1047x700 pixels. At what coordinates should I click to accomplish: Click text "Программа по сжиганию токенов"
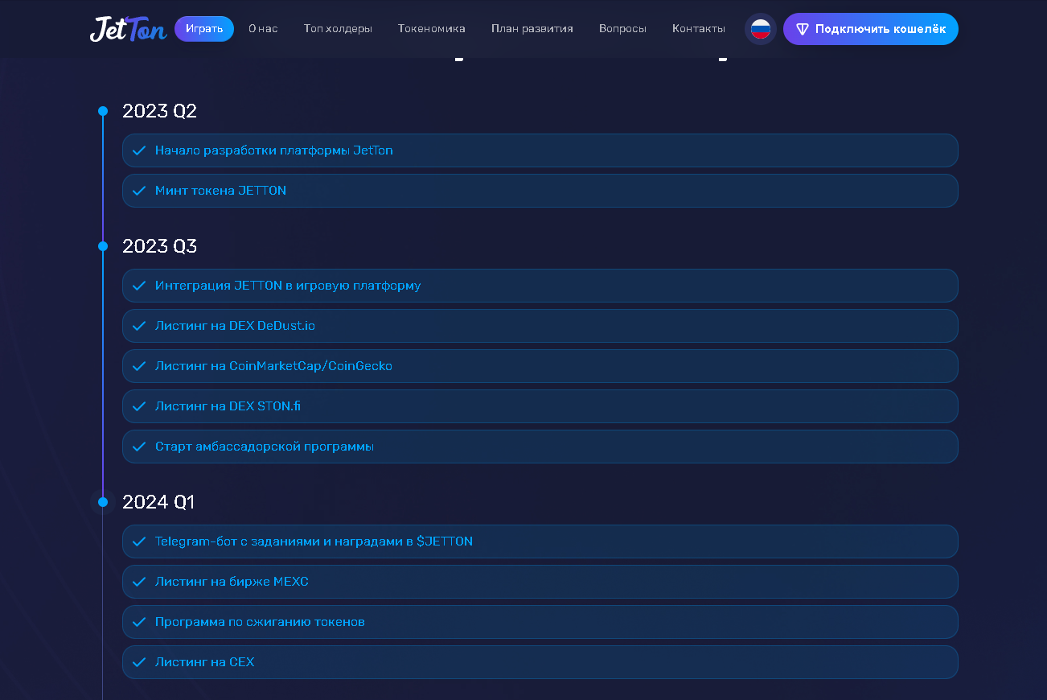(260, 622)
